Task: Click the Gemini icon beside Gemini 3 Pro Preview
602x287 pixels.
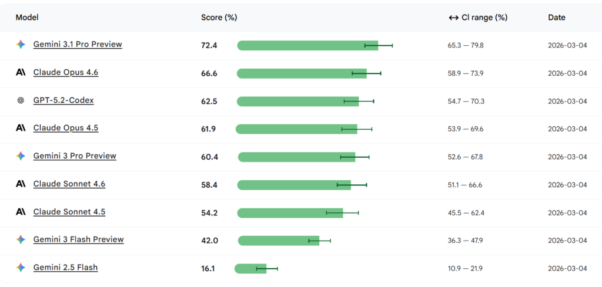Action: click(x=21, y=156)
